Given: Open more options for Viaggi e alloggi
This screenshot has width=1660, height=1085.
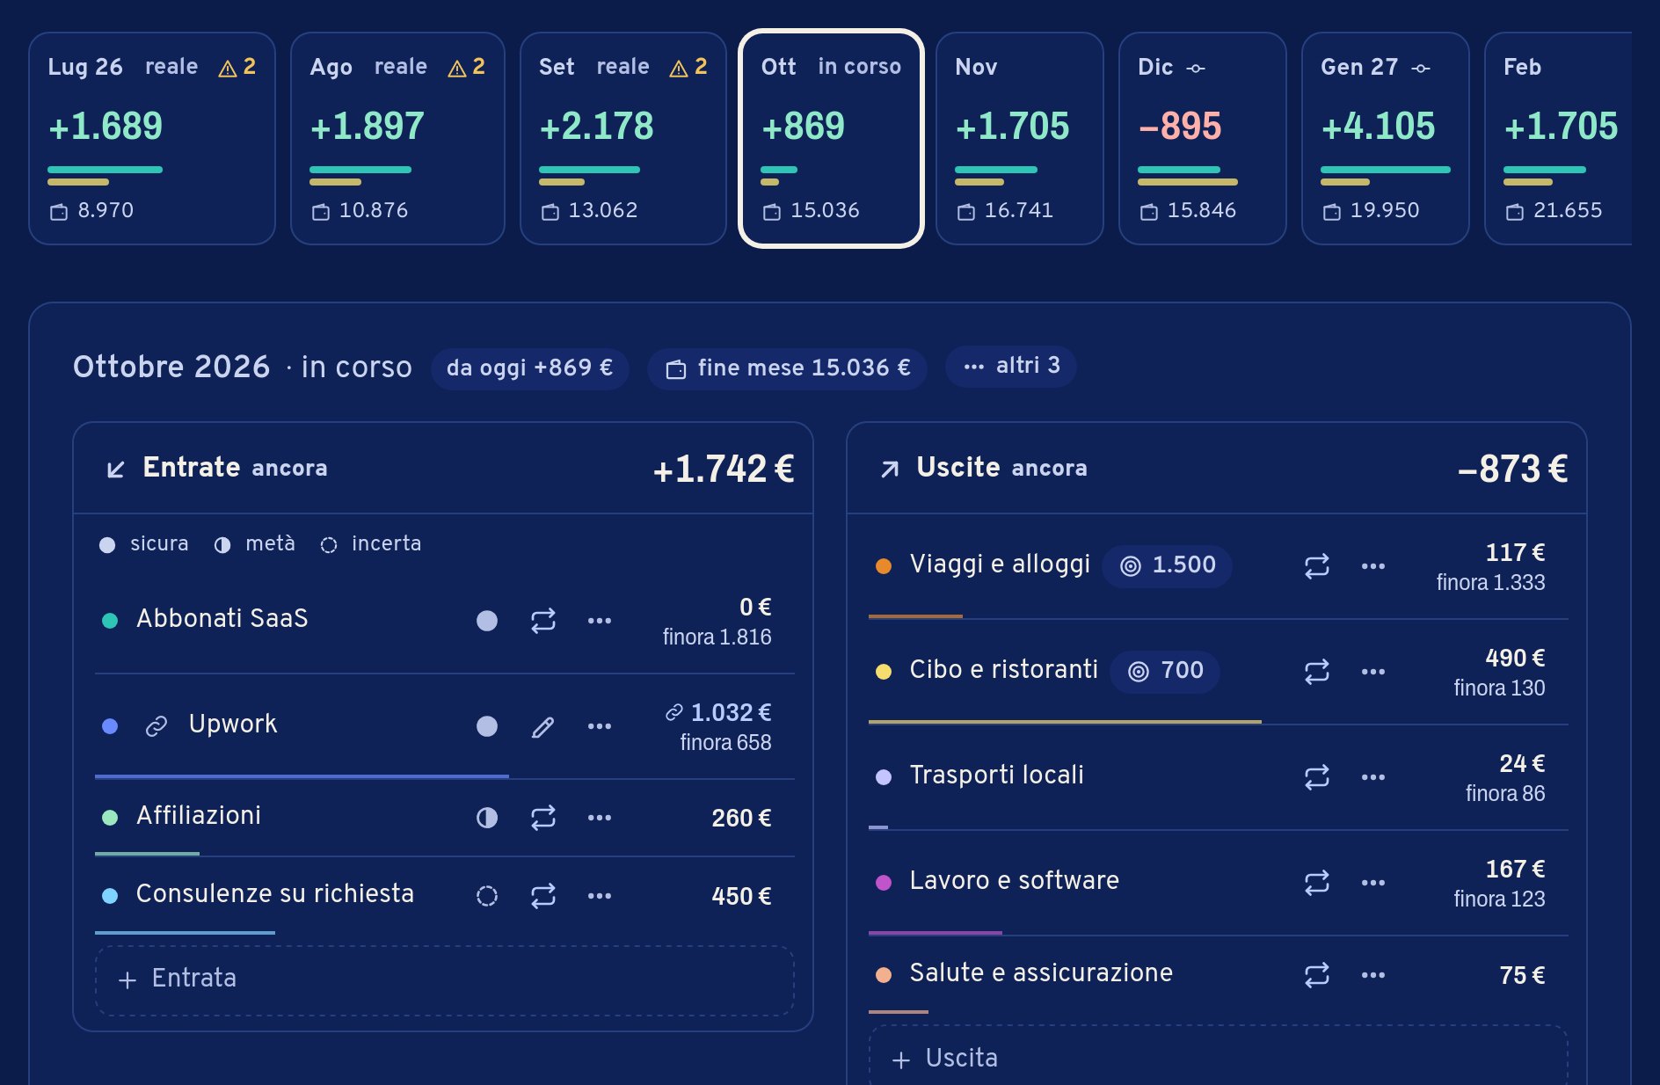Looking at the screenshot, I should (x=1373, y=566).
